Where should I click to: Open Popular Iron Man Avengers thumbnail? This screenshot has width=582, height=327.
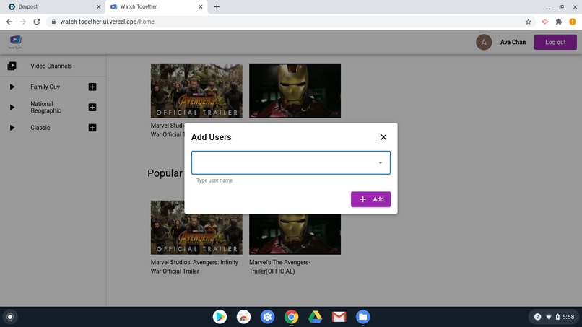coord(295,234)
